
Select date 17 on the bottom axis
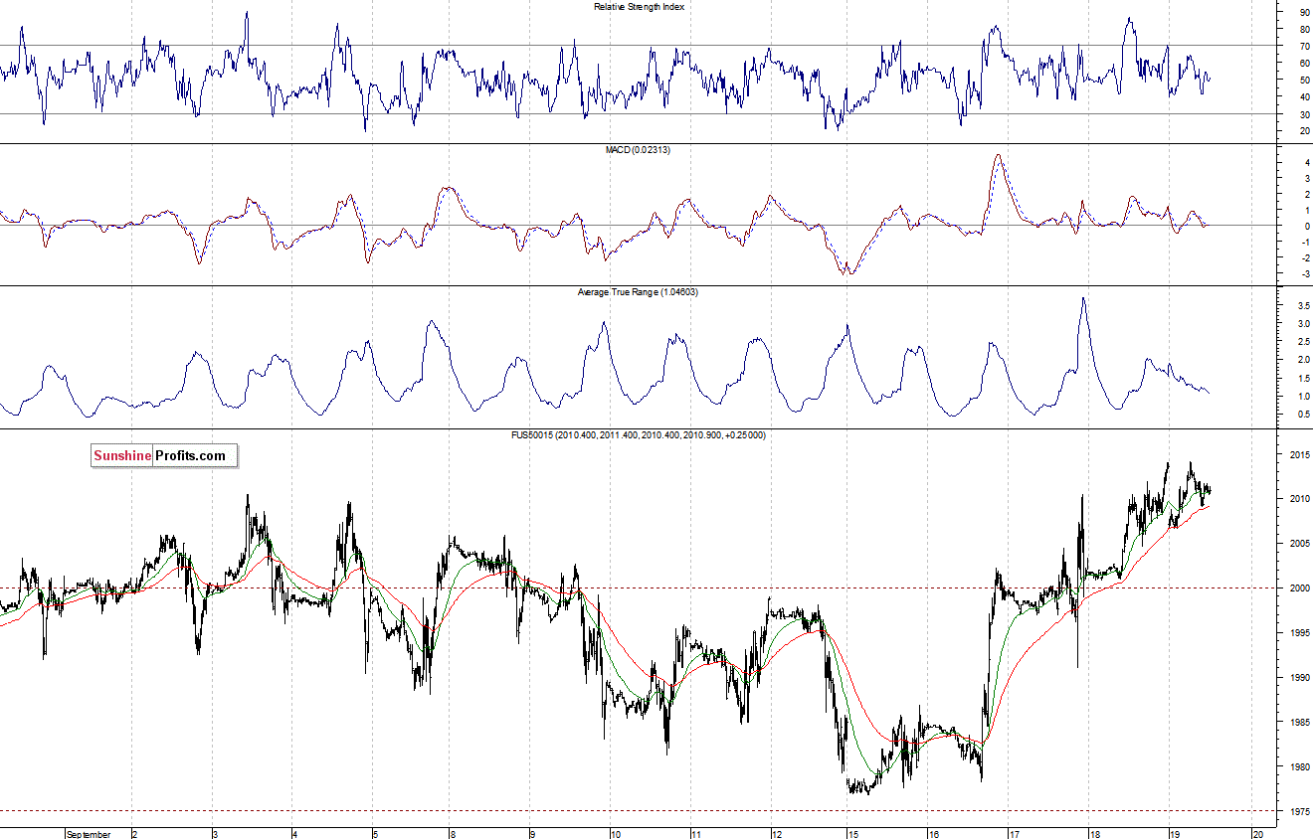(x=1013, y=834)
